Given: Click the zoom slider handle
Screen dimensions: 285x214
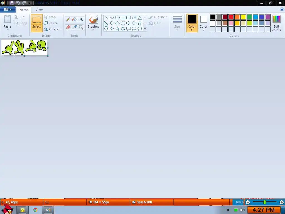Looking at the screenshot, I should tap(265, 202).
